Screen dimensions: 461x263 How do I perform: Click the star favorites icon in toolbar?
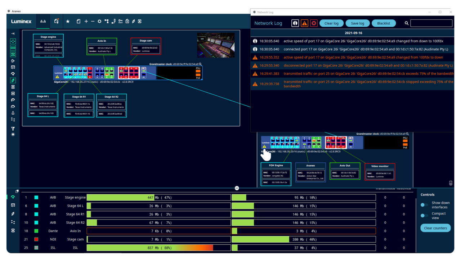coord(68,22)
